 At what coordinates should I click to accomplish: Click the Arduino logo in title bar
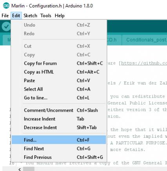click(x=6, y=6)
